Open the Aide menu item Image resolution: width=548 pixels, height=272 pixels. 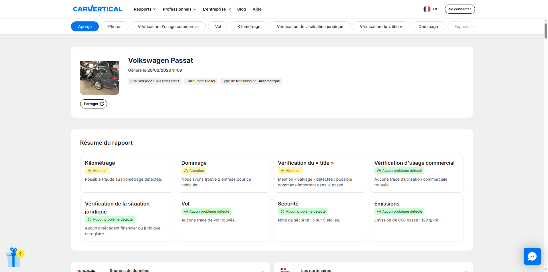tap(257, 9)
